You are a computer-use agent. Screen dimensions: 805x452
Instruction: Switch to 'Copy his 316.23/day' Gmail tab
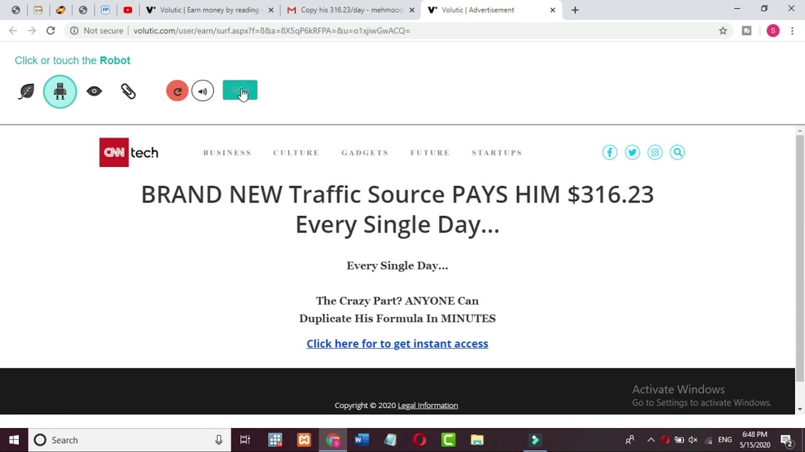pyautogui.click(x=351, y=10)
